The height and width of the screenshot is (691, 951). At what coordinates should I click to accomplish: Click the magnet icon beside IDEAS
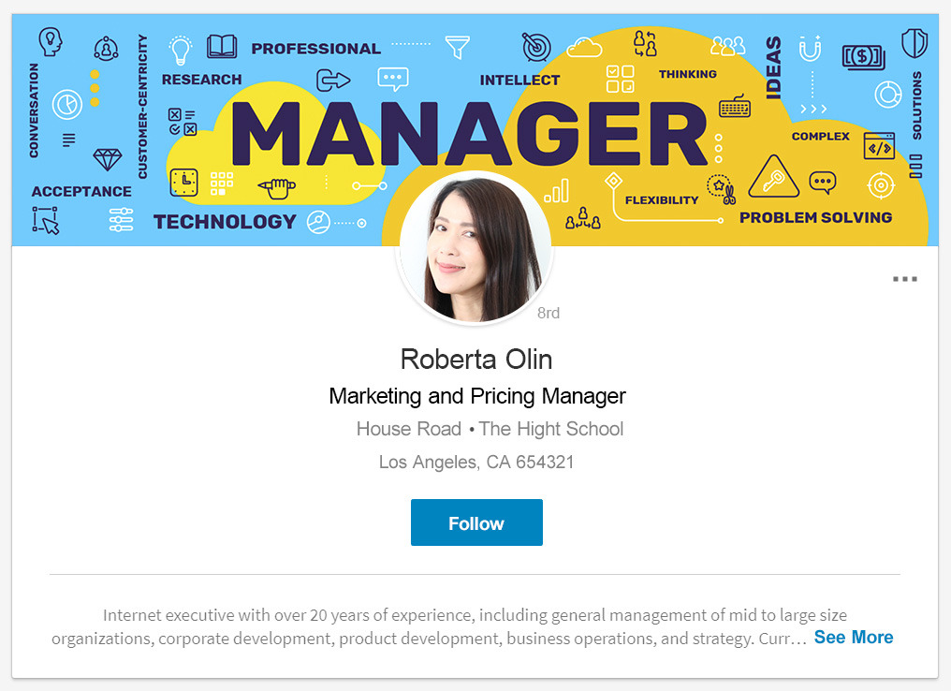[810, 49]
